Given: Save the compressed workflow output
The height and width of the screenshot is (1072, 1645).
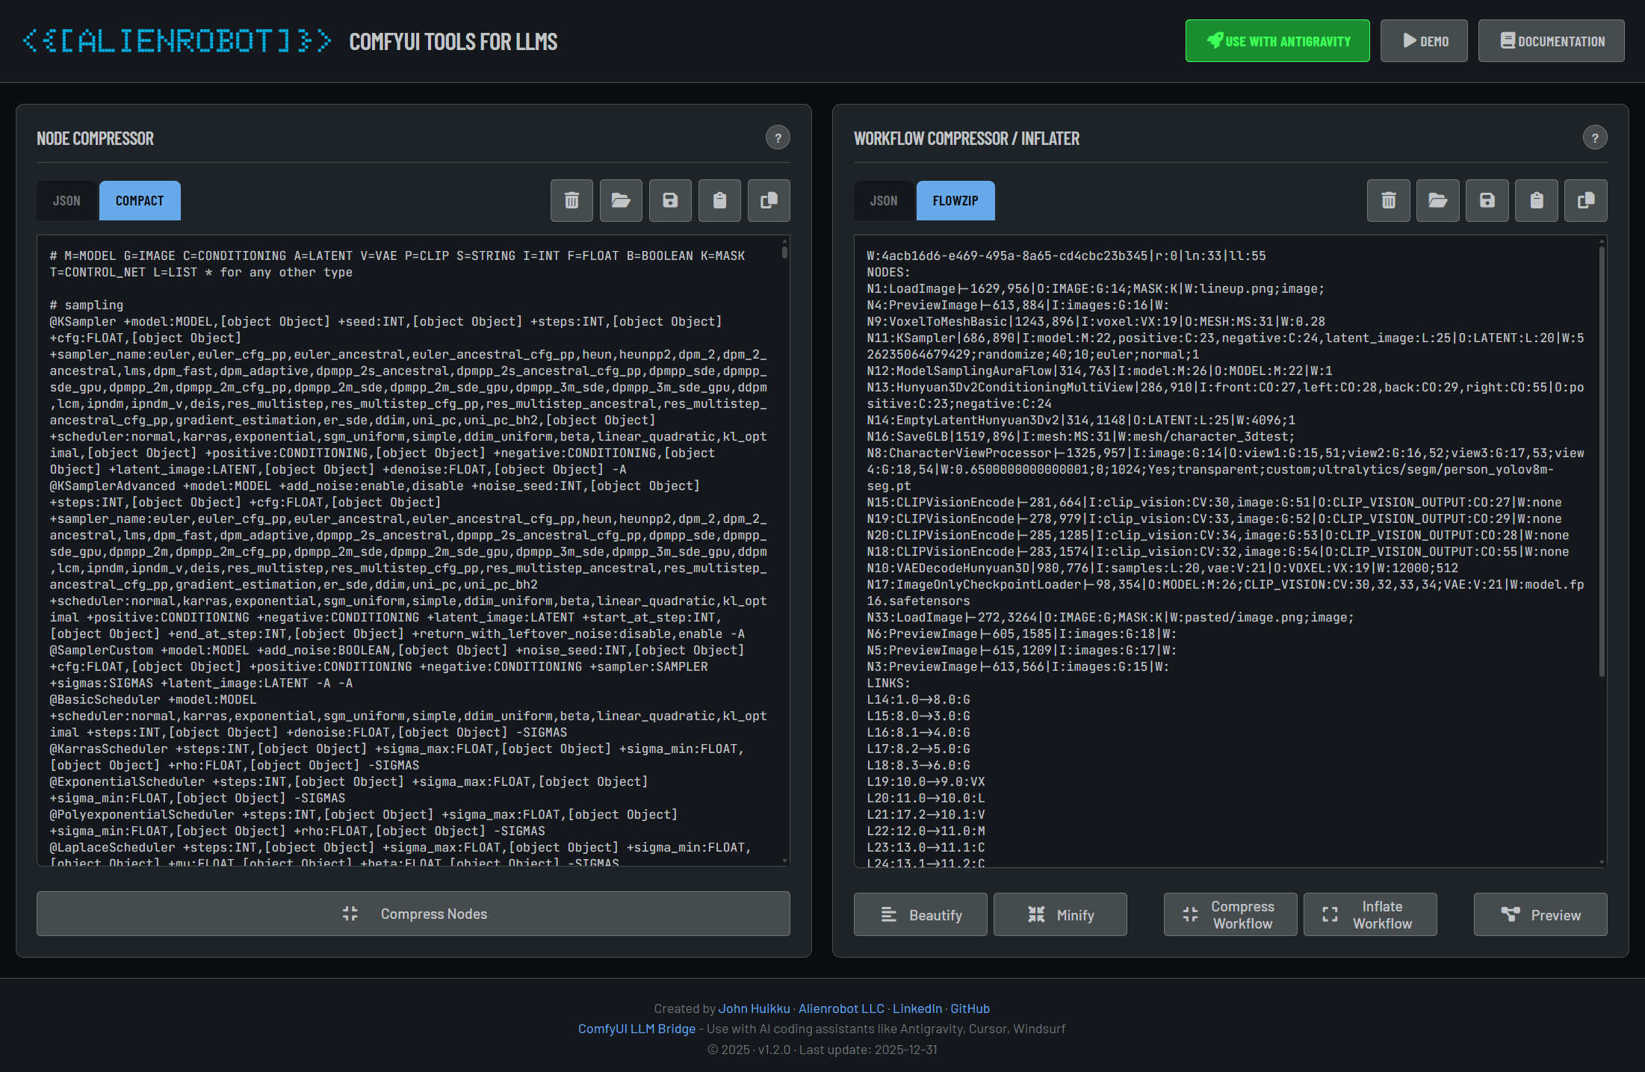Looking at the screenshot, I should tap(1487, 200).
